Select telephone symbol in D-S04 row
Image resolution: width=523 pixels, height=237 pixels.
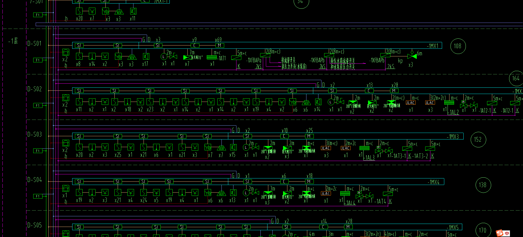pyautogui.click(x=66, y=189)
